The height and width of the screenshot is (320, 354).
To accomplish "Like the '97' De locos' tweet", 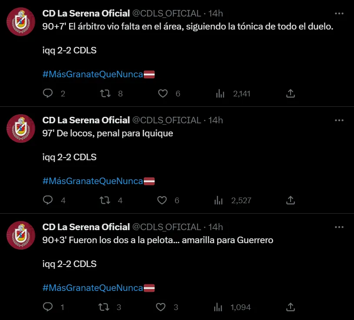I will pos(162,200).
